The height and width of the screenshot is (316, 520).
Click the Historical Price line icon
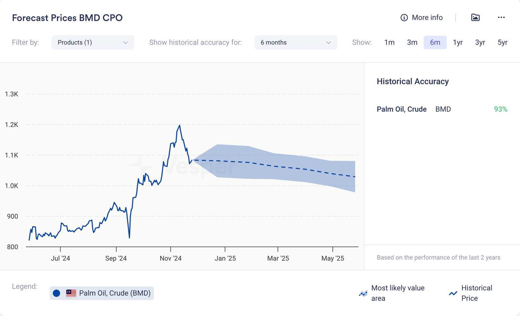pyautogui.click(x=453, y=293)
